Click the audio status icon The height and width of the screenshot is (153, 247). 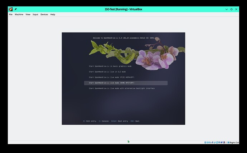[x=210, y=143]
